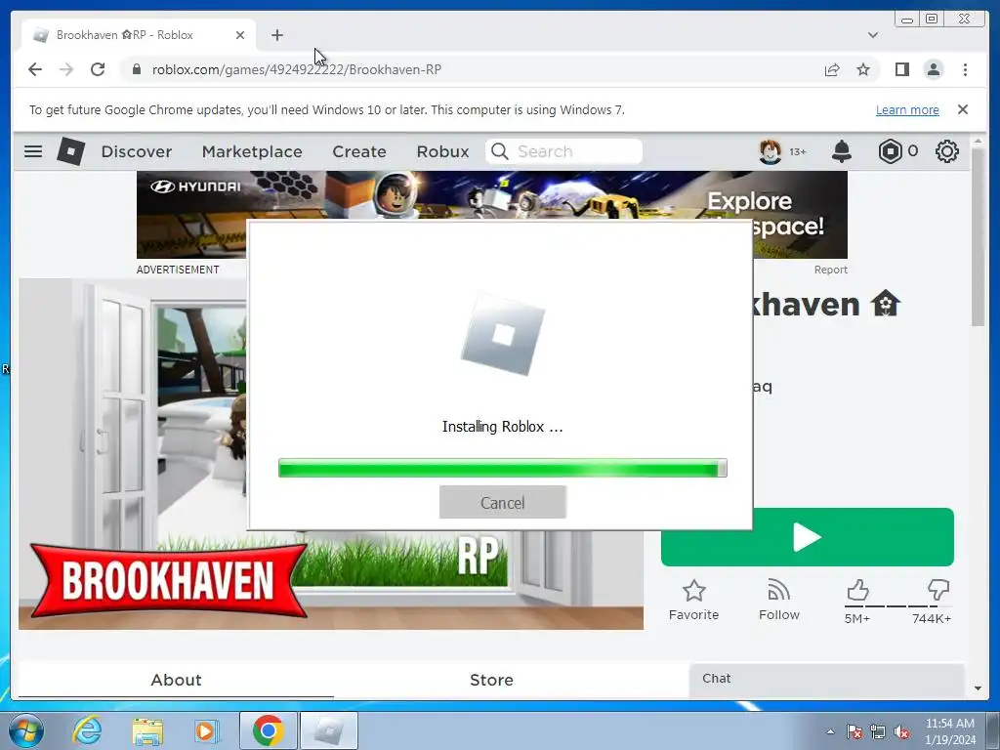The height and width of the screenshot is (750, 1000).
Task: Launch Internet Explorer from taskbar
Action: (x=87, y=730)
